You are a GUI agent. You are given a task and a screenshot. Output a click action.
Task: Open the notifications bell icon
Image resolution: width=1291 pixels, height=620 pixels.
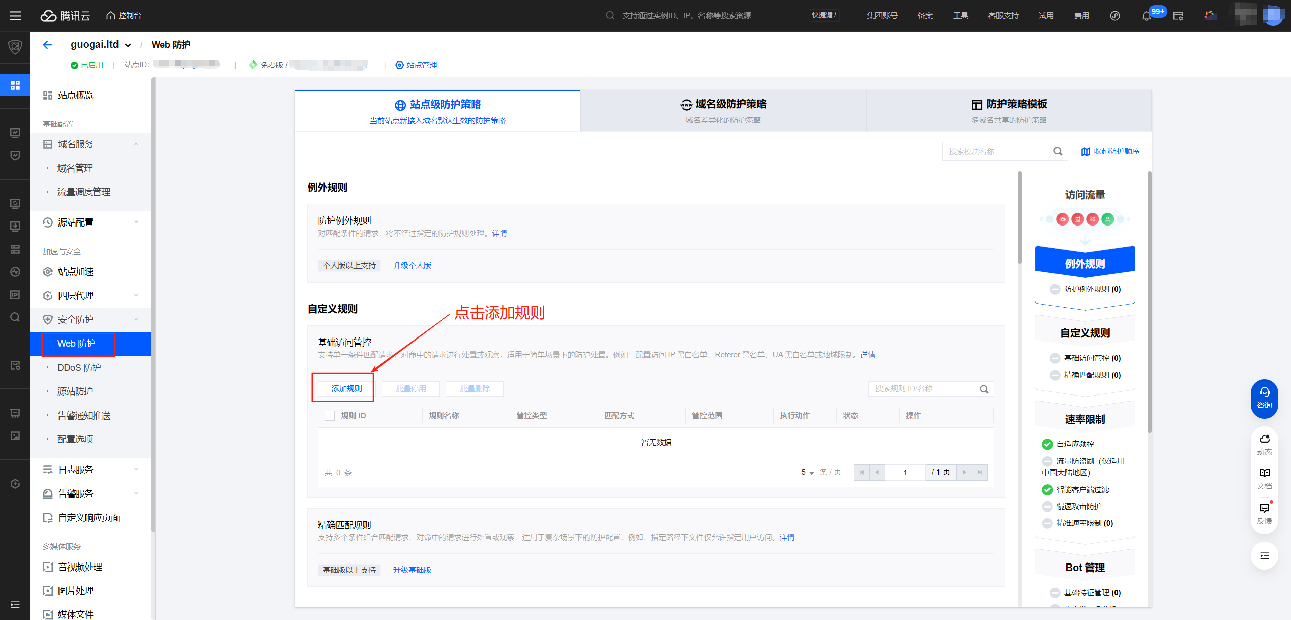[1146, 16]
